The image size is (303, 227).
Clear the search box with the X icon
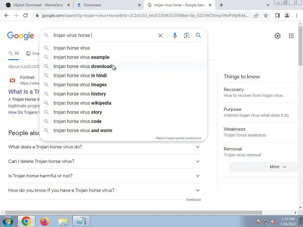[160, 35]
